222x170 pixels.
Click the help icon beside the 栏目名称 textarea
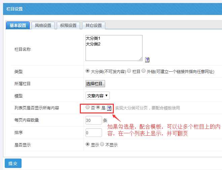tap(147, 60)
